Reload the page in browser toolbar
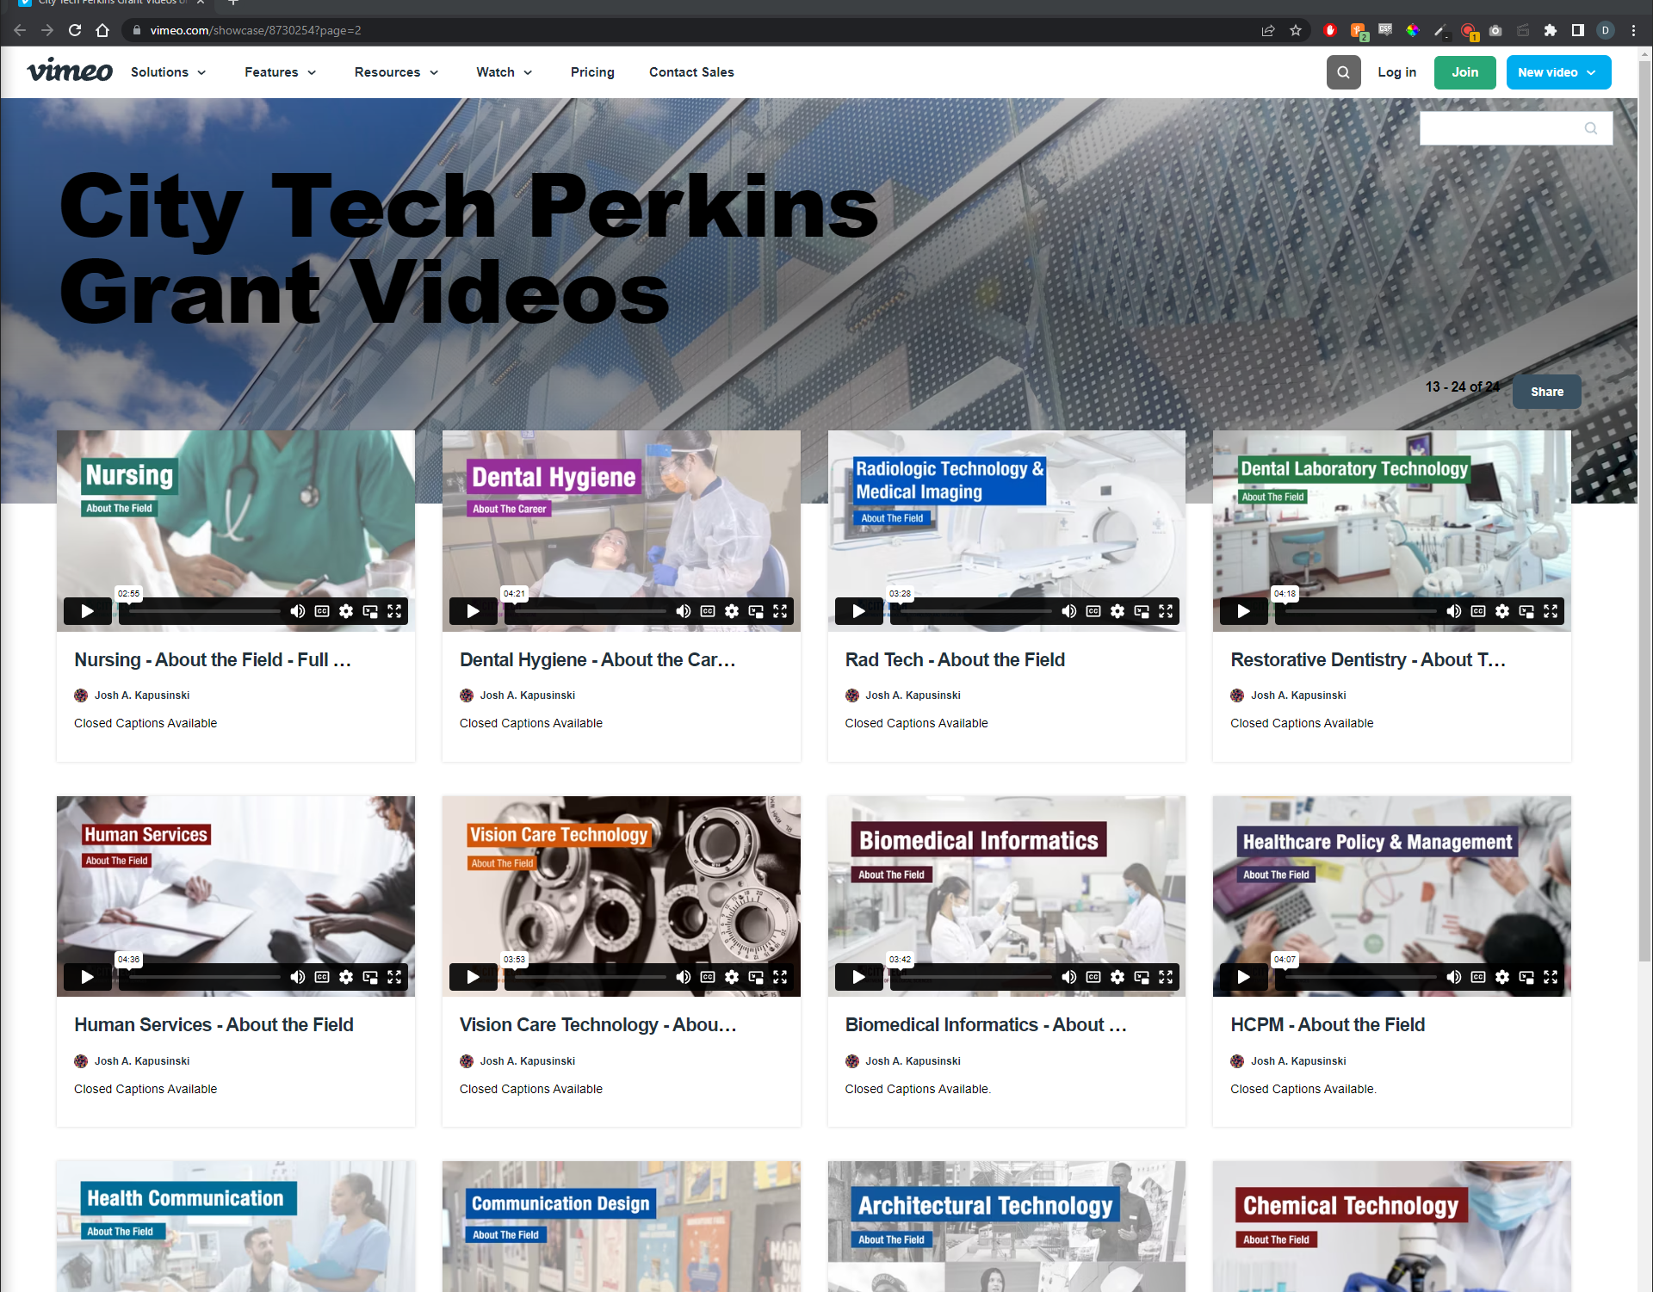Image resolution: width=1653 pixels, height=1292 pixels. [75, 30]
